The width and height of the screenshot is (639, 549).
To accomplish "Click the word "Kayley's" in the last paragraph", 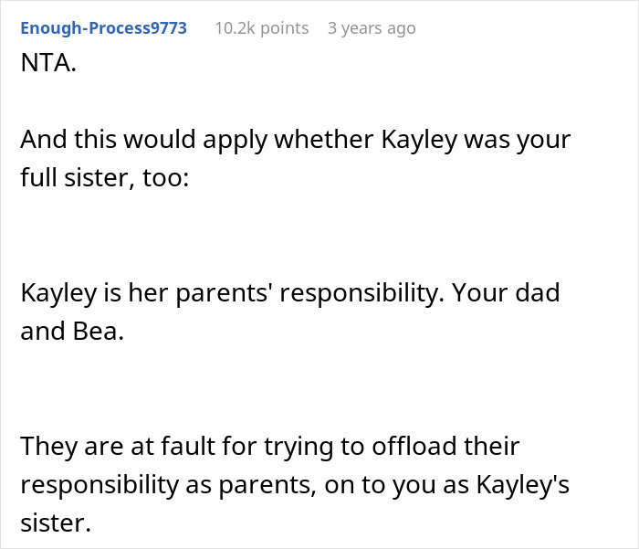I will pyautogui.click(x=519, y=483).
